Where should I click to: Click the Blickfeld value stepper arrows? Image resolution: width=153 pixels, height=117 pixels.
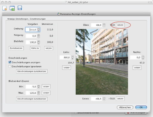pos(39,42)
